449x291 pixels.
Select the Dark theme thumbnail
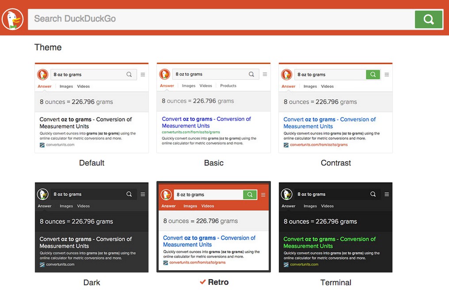point(91,227)
